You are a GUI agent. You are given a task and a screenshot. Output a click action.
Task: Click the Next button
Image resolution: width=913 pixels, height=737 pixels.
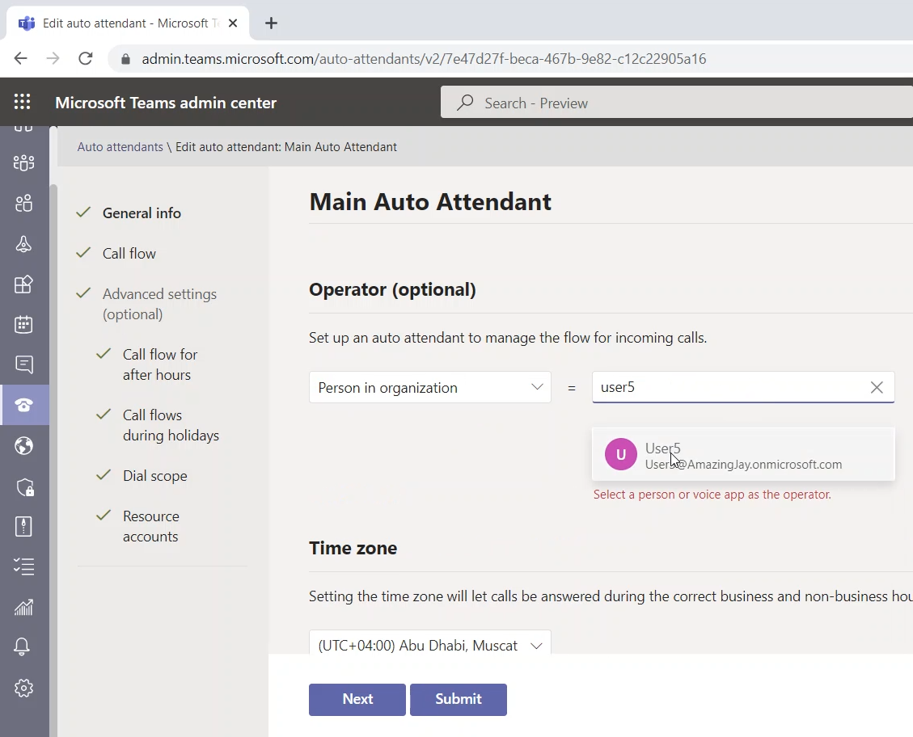[x=357, y=700]
